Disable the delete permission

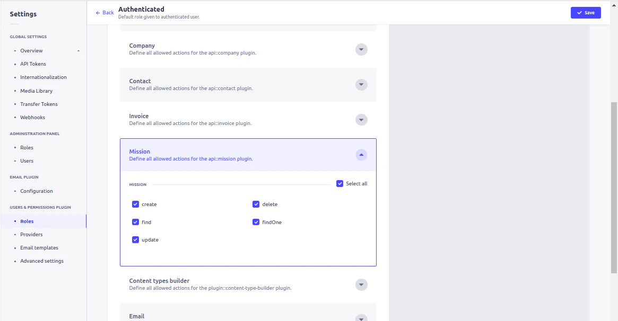(x=256, y=204)
